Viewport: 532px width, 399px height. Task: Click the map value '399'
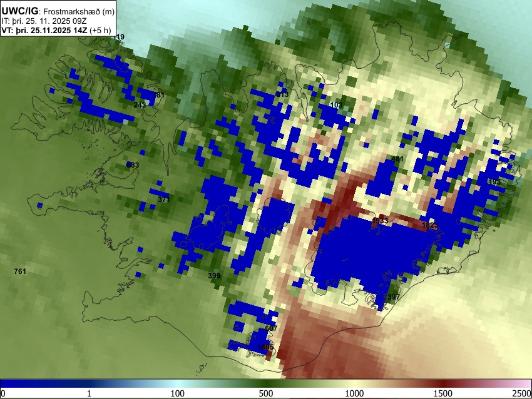point(215,276)
